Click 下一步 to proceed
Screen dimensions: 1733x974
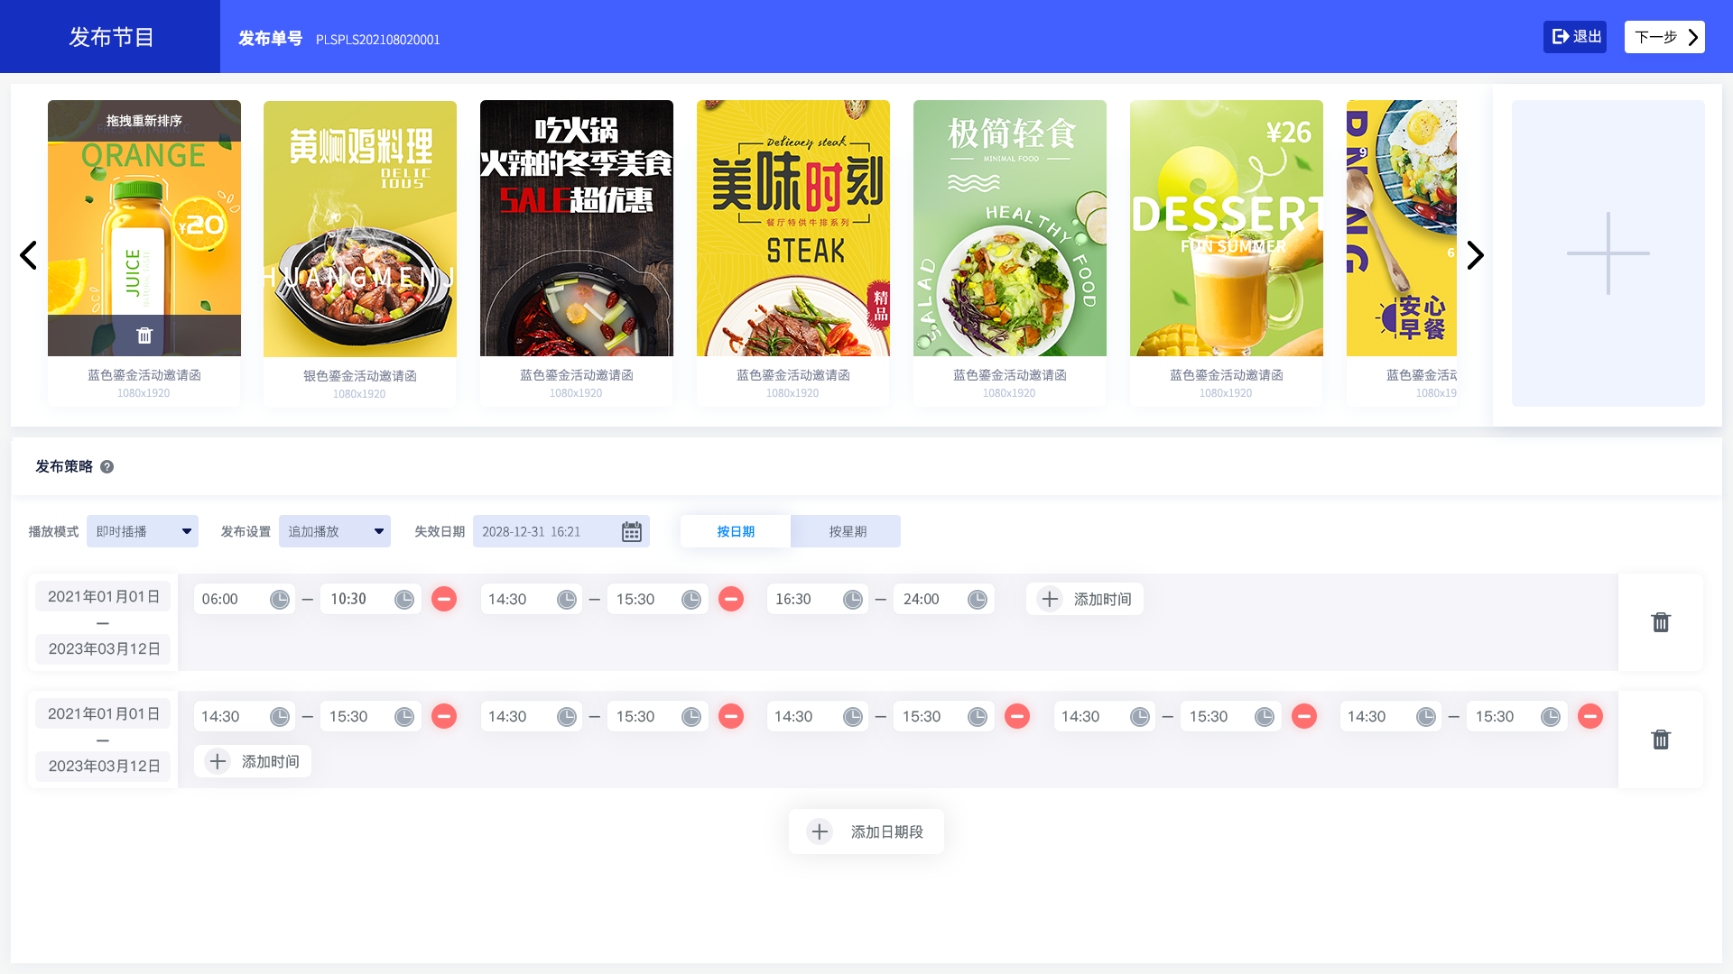click(1663, 37)
